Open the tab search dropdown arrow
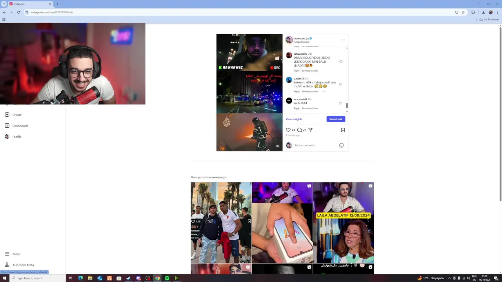 pyautogui.click(x=4, y=4)
